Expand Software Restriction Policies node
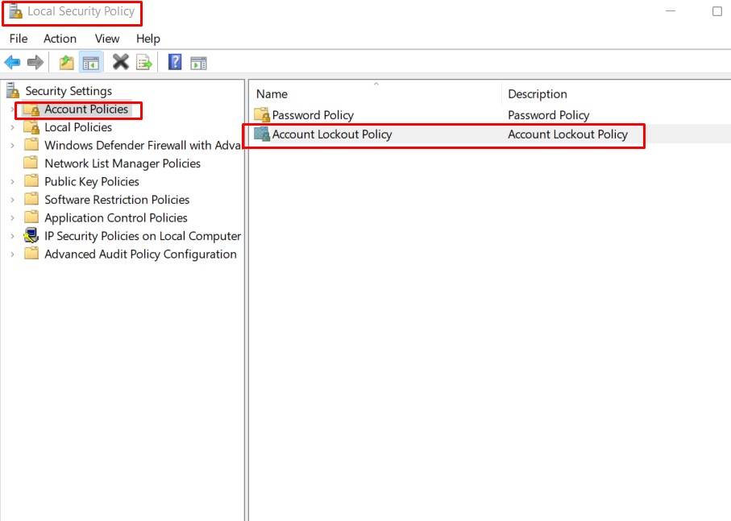Viewport: 731px width, 521px height. [x=13, y=200]
